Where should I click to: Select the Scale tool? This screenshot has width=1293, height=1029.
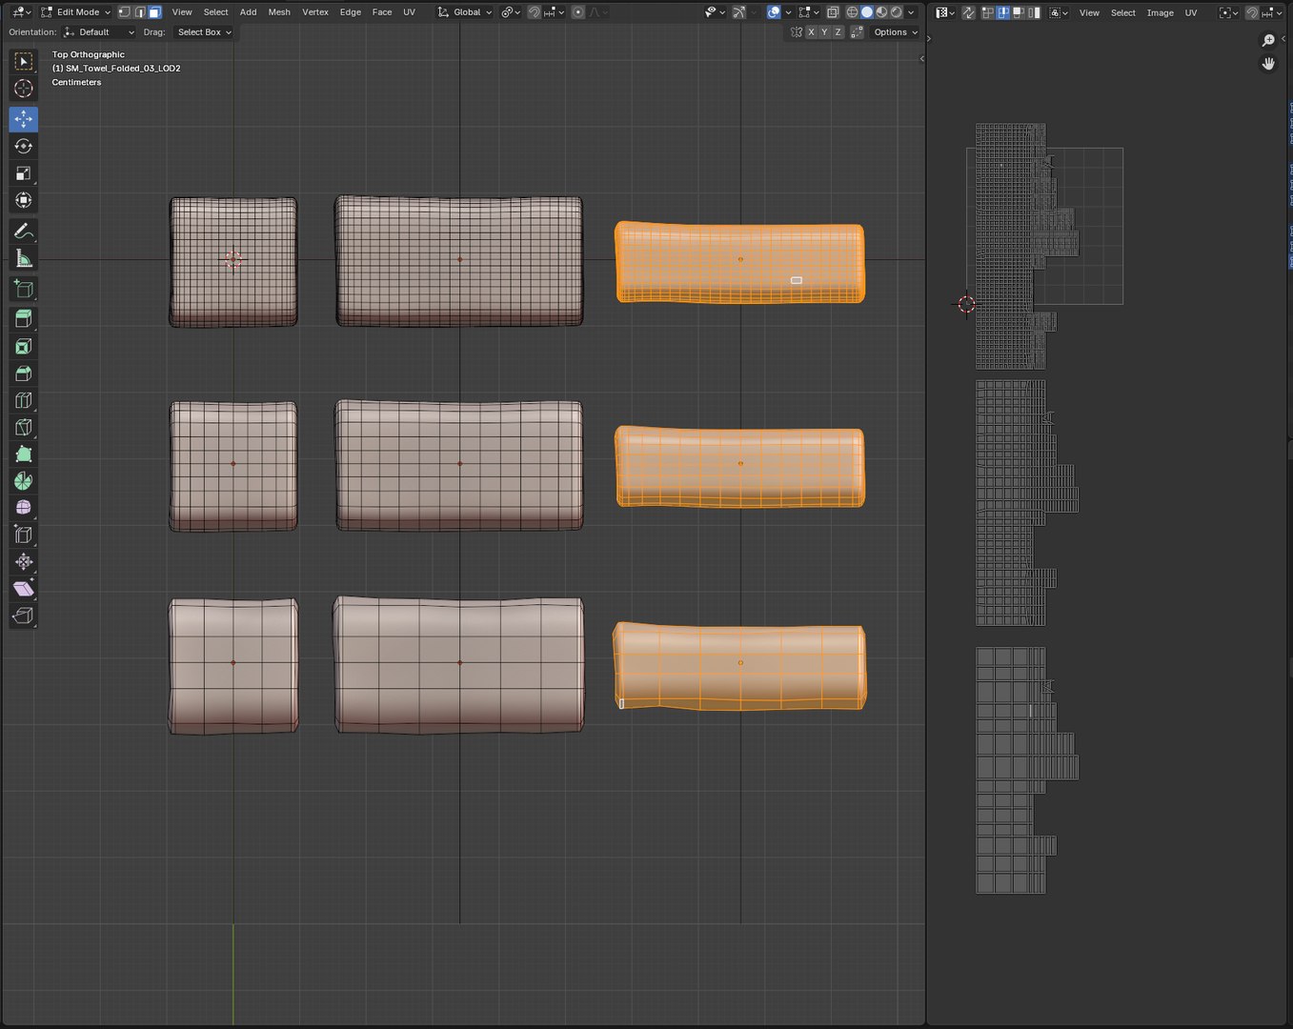pos(24,173)
